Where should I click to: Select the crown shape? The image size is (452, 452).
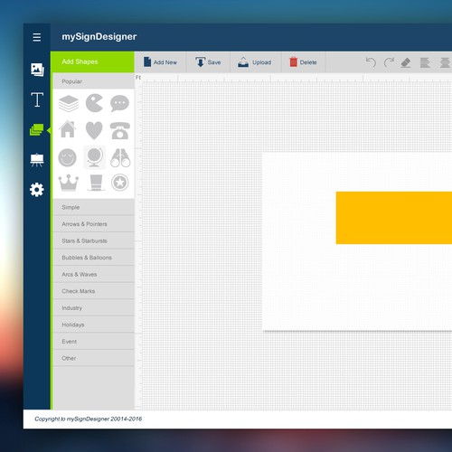pos(69,183)
